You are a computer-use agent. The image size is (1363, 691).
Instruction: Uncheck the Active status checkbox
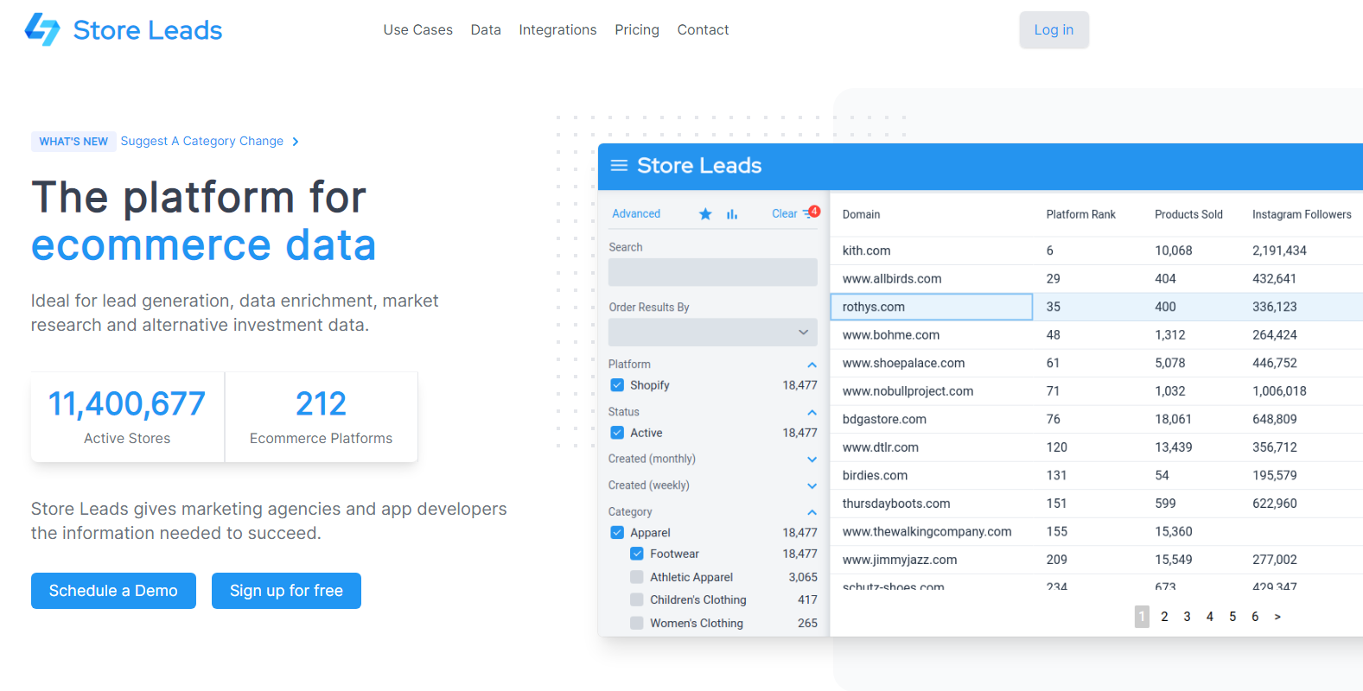(617, 433)
